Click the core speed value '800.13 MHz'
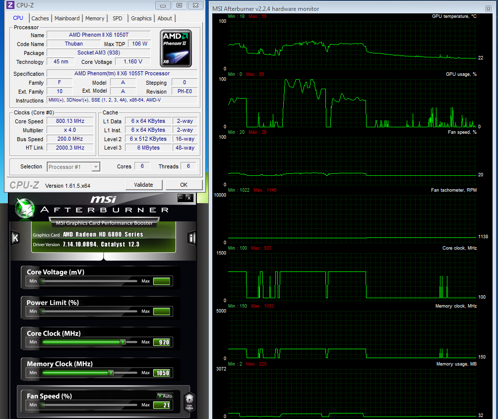Viewport: 498px width, 419px height. click(70, 121)
